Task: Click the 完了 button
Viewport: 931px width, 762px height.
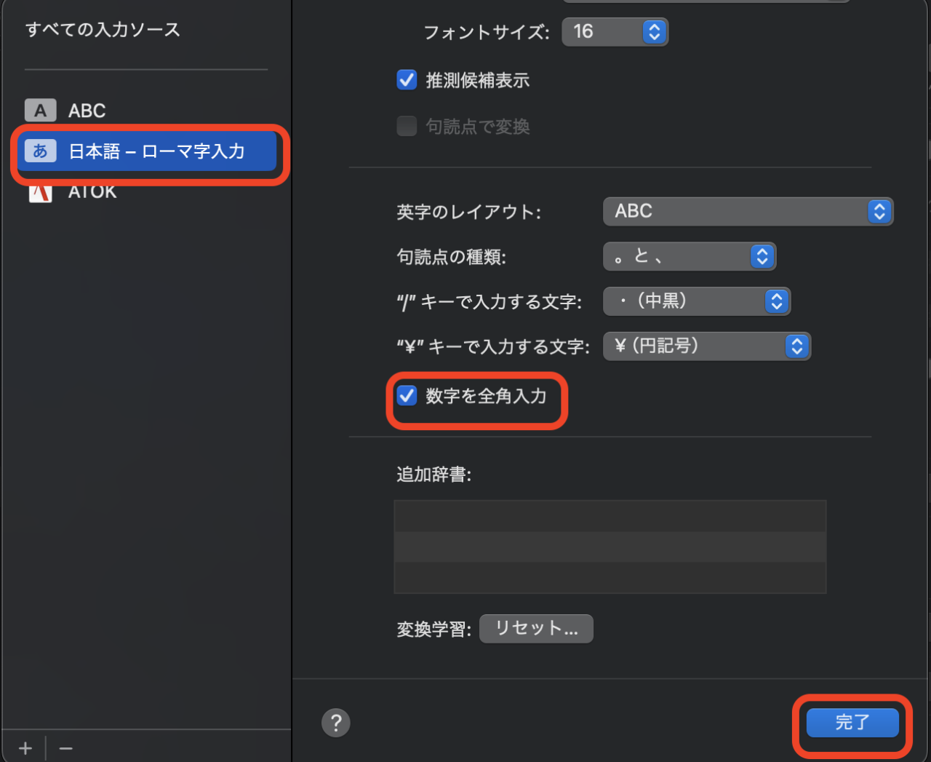Action: [853, 722]
